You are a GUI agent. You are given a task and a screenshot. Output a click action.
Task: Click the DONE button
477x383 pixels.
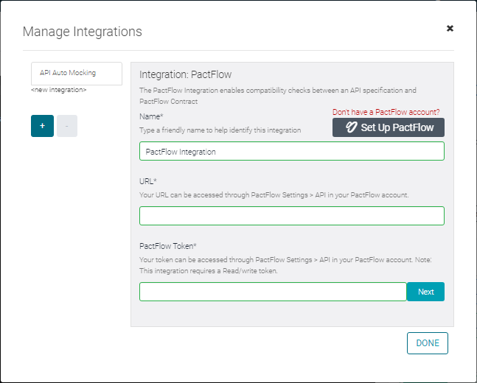(427, 343)
